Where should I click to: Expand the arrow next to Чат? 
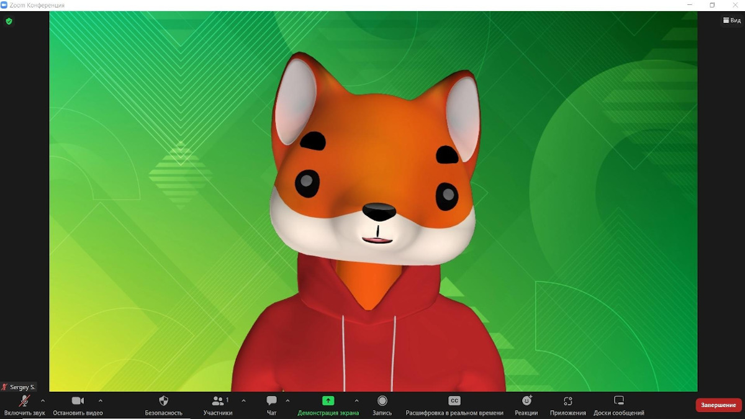287,401
